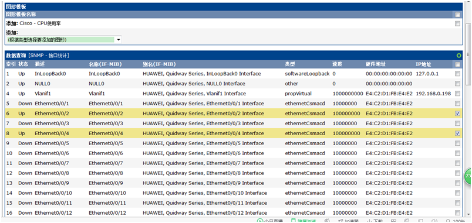
Task: Click the alias text for Ethernet0/0/2 Interface
Action: (203, 114)
